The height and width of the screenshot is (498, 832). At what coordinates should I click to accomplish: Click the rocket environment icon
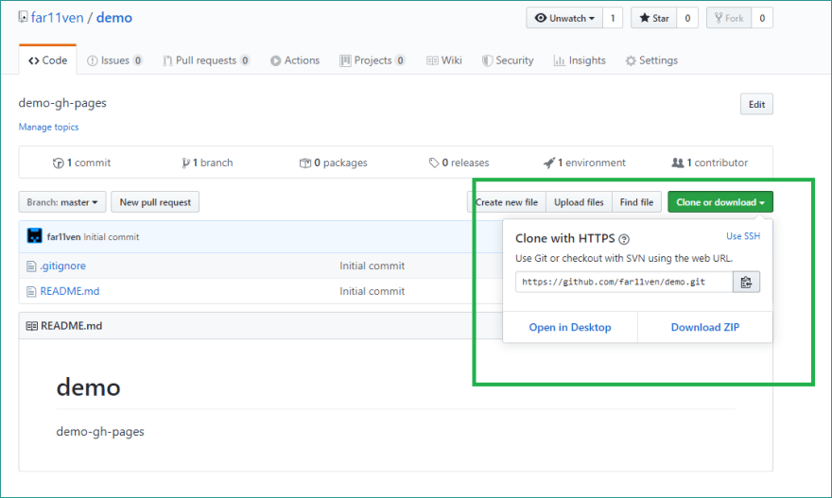(x=549, y=163)
